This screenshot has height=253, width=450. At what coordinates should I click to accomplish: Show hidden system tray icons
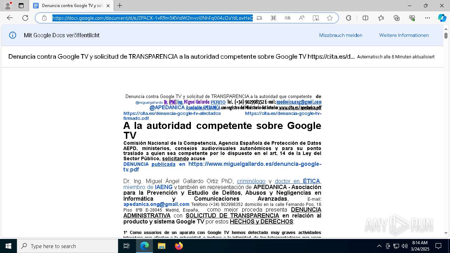[379, 246]
